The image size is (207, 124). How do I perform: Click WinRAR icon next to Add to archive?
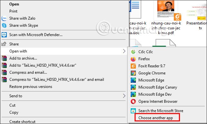[x=4, y=58]
